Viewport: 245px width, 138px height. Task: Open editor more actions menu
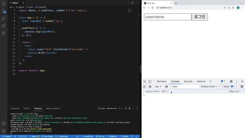pos(137,3)
